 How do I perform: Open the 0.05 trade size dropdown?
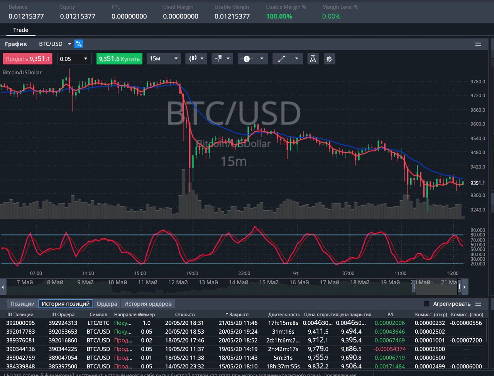(74, 59)
